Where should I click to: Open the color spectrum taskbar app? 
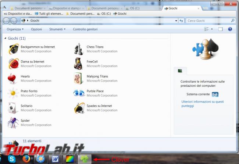click(70, 159)
